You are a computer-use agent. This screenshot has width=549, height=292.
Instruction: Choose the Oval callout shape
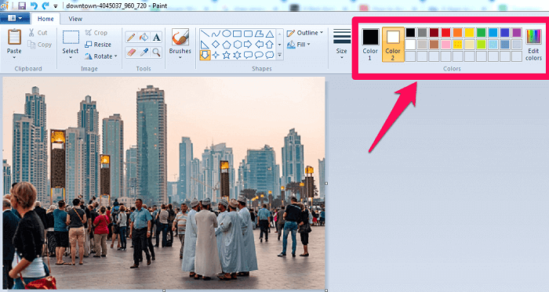(259, 55)
